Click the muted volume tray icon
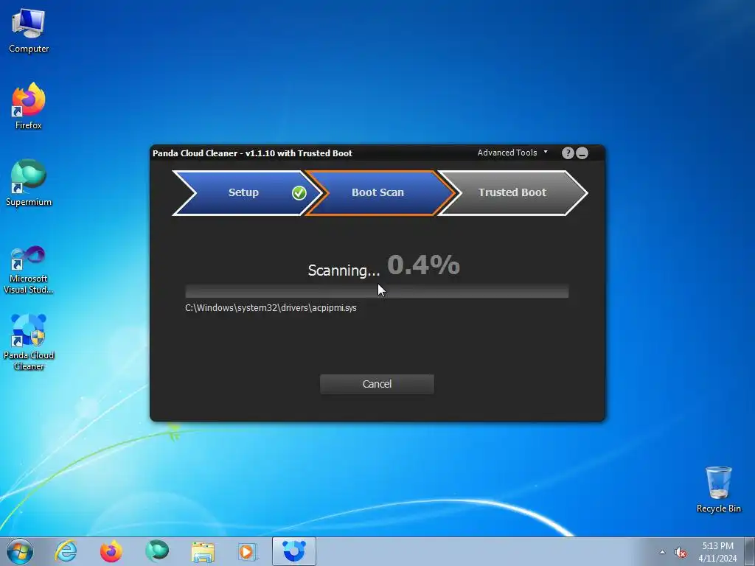Screen dimensions: 755x566 point(681,553)
